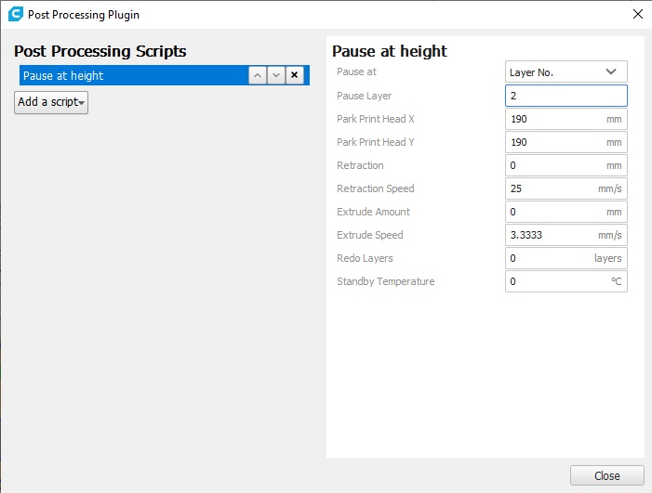Image resolution: width=652 pixels, height=493 pixels.
Task: Open the Add a script dropdown
Action: pos(51,102)
